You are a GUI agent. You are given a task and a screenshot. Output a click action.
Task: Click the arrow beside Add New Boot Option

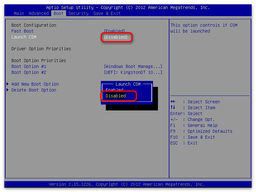point(7,84)
